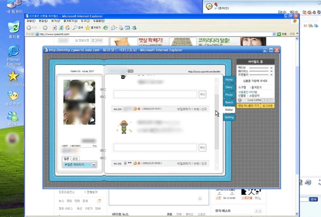Click 삭제 on post NO.298
The image size is (321, 217).
click(196, 164)
